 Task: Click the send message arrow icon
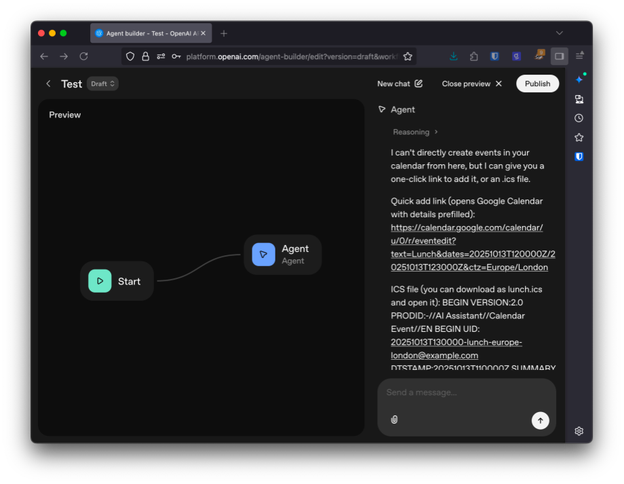tap(540, 420)
